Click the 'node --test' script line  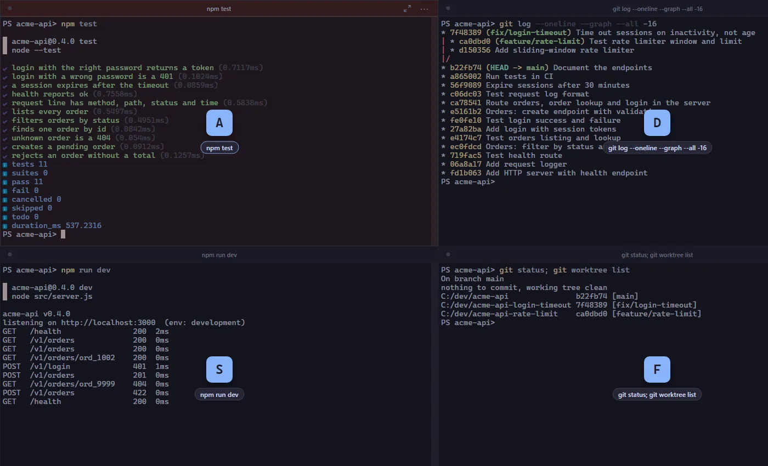pos(36,50)
